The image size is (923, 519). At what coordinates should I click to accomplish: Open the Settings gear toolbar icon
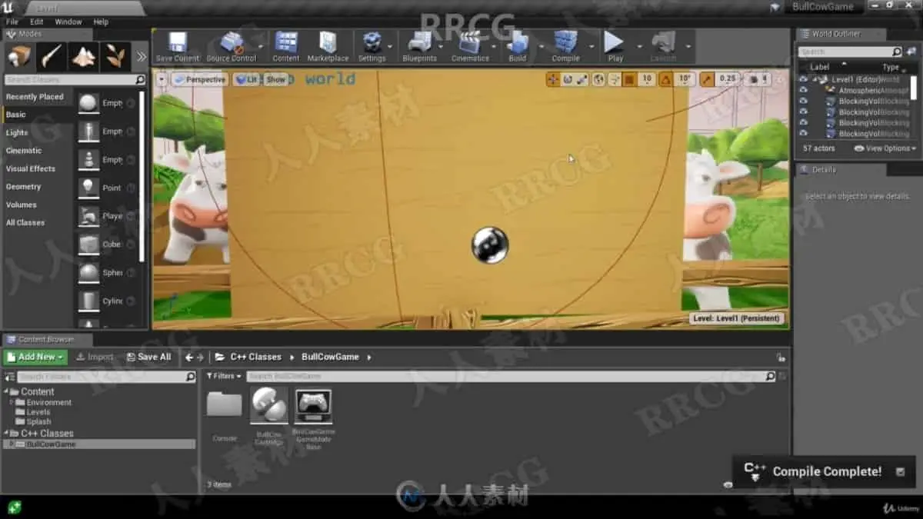point(372,47)
